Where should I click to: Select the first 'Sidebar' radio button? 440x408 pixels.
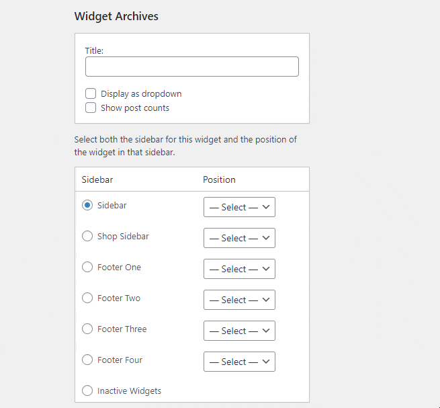(x=87, y=206)
